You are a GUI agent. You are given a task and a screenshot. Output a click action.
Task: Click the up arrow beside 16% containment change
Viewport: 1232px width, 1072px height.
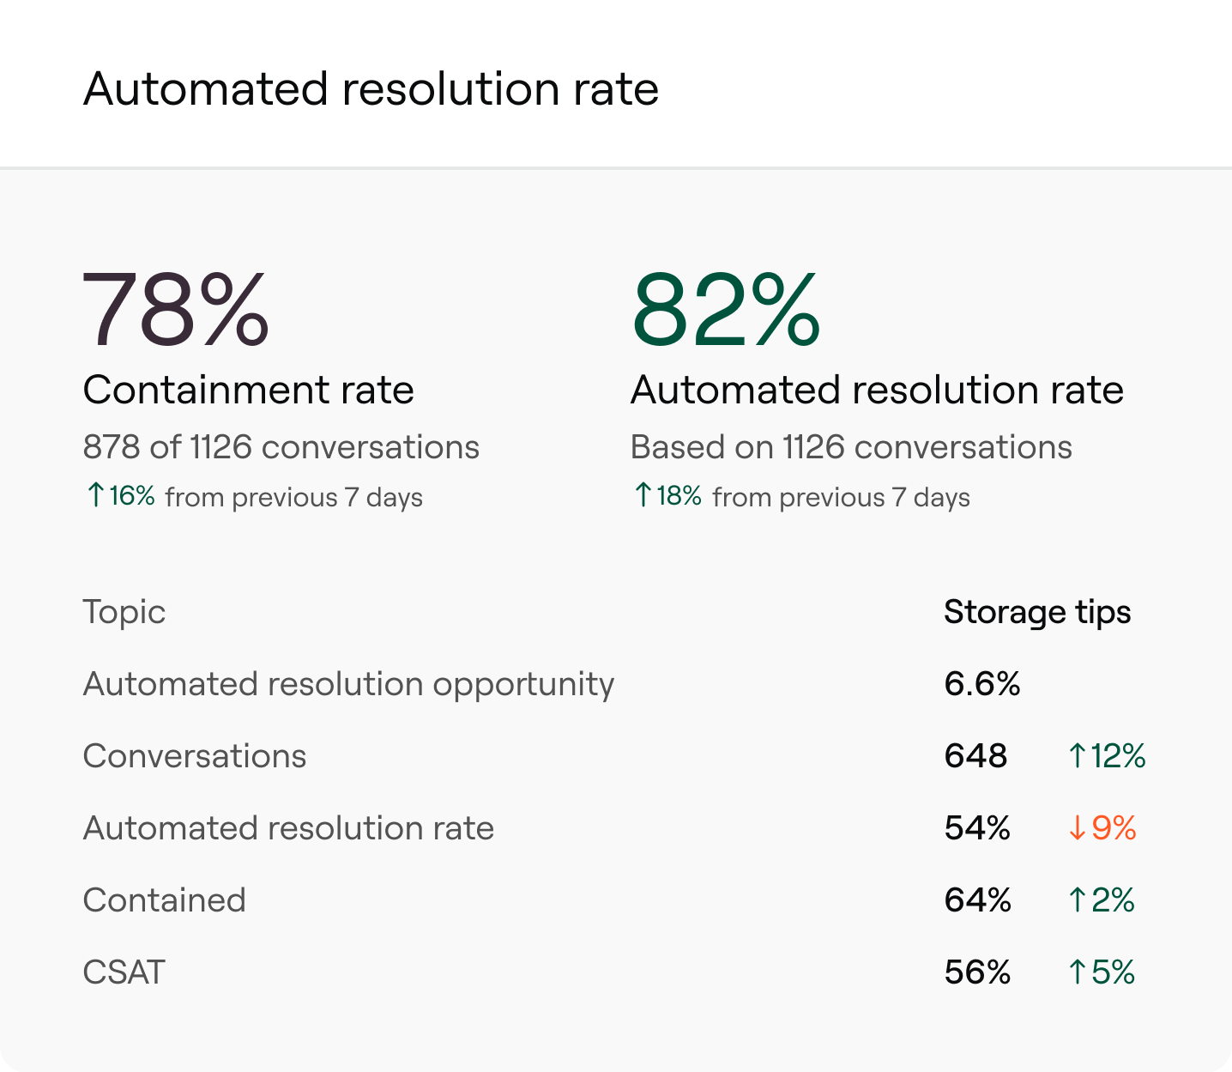(x=96, y=495)
